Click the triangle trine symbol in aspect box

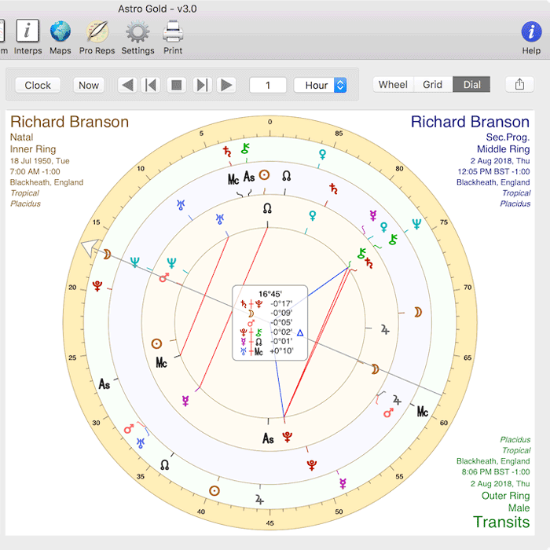(x=300, y=332)
